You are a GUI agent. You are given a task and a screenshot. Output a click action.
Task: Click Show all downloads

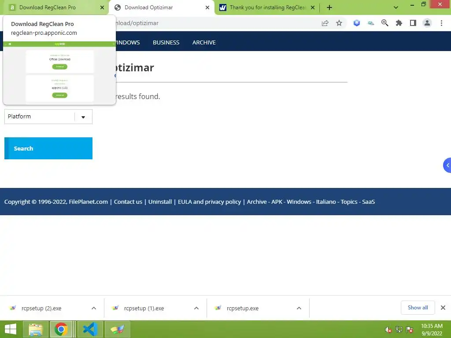418,308
